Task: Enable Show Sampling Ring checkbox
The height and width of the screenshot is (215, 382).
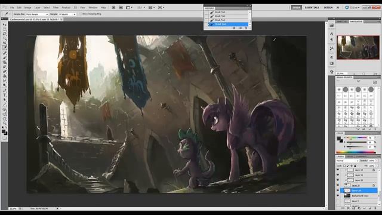Action: click(81, 14)
